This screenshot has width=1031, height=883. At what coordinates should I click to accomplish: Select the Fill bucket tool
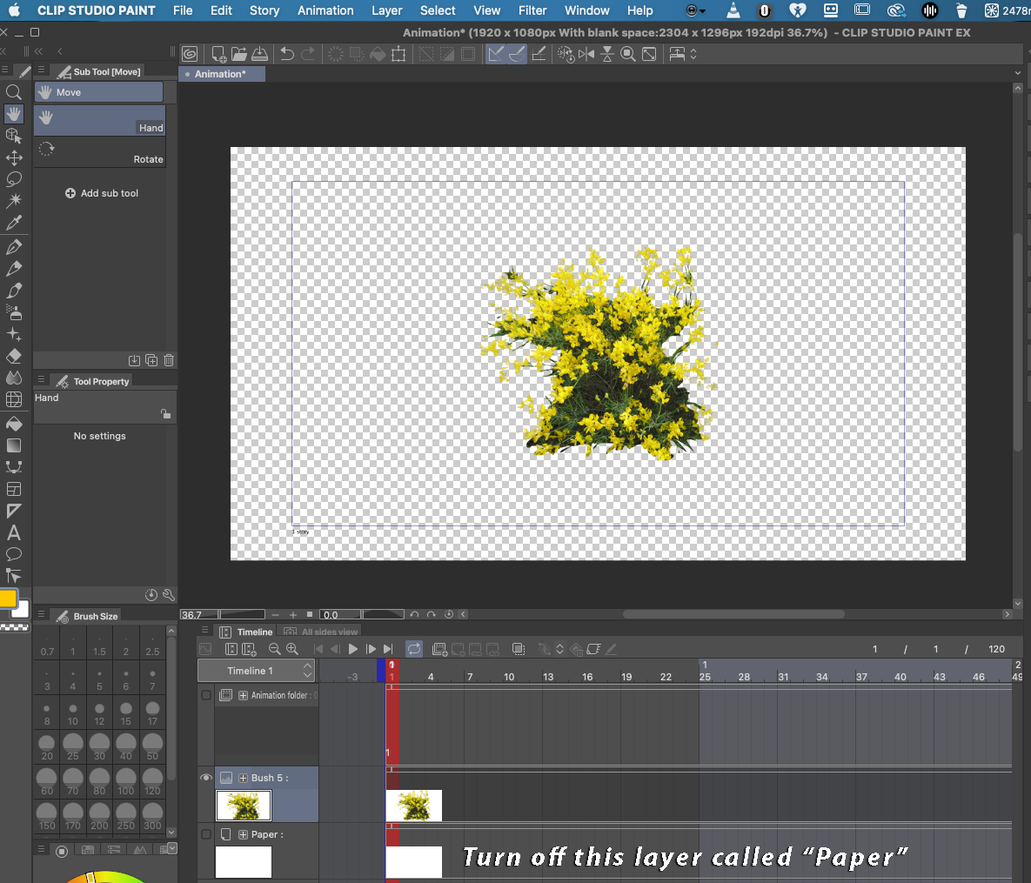(x=13, y=424)
